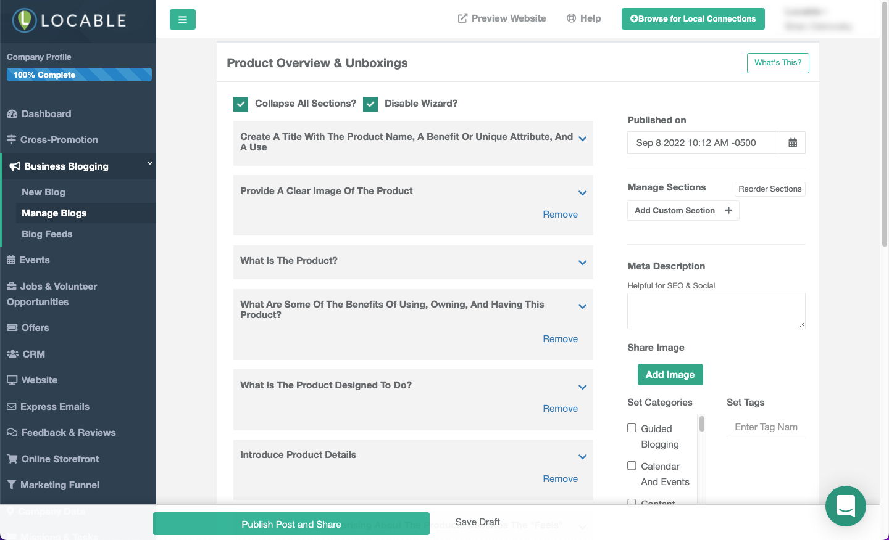
Task: Remove the Introduce Product Details section
Action: 560,479
